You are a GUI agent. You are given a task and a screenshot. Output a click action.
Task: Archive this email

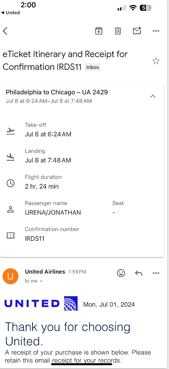(99, 31)
